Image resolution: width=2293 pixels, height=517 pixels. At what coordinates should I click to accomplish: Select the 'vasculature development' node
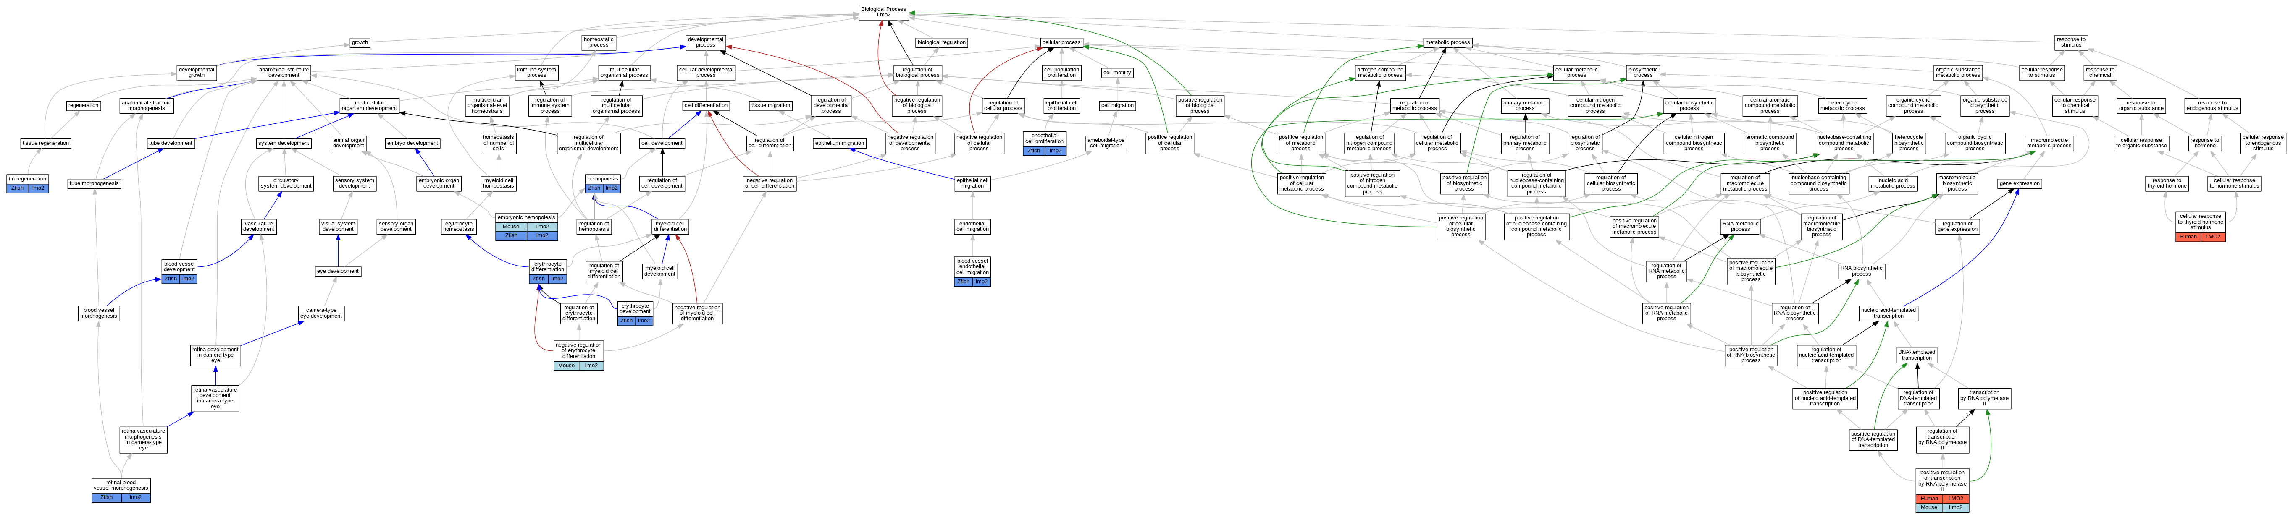pyautogui.click(x=259, y=227)
